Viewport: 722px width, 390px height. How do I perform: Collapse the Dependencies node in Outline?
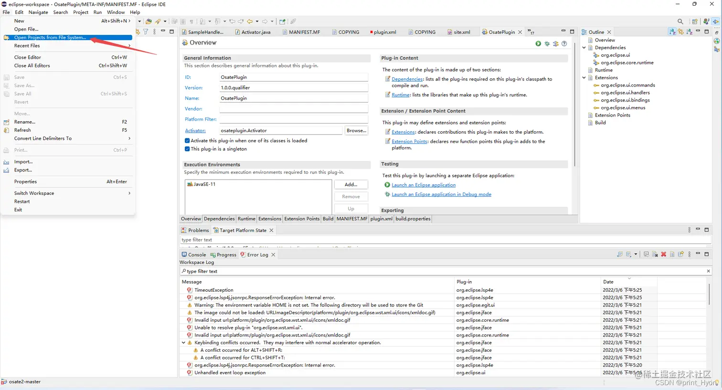(x=584, y=48)
